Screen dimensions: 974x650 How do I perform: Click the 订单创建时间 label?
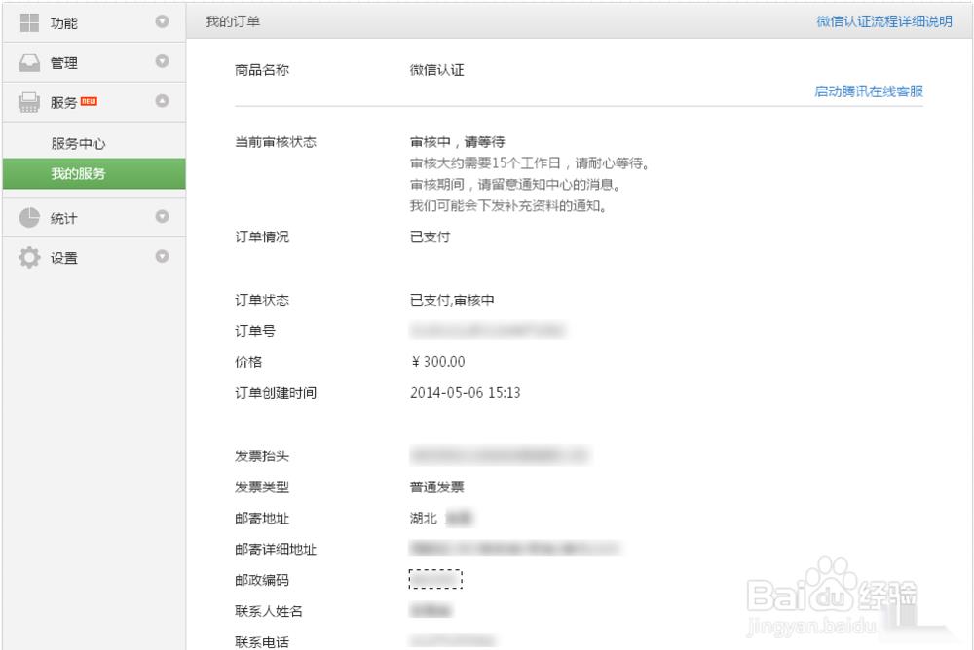pyautogui.click(x=276, y=393)
